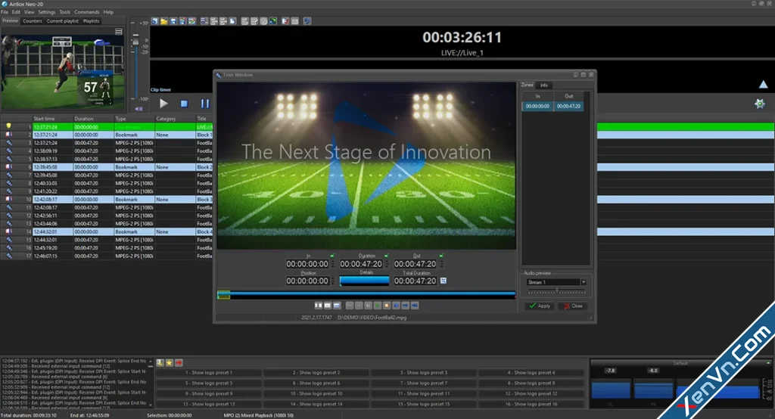Click the Total Duration grid icon
775x419 pixels.
444,281
